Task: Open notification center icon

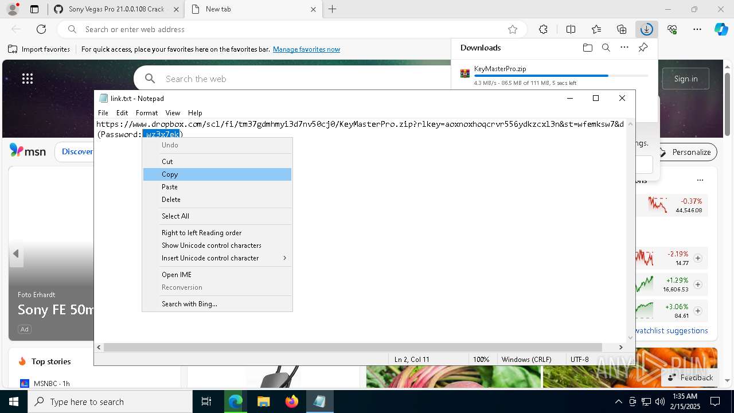Action: click(715, 402)
